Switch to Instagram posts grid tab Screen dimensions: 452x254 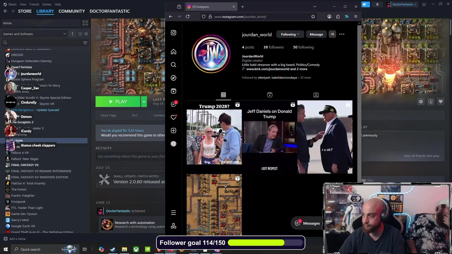click(223, 95)
